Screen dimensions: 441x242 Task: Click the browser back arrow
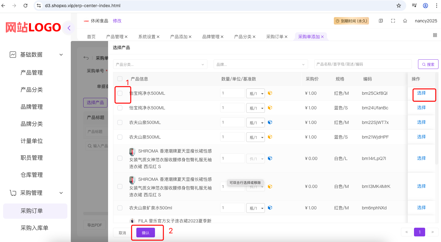[4, 6]
